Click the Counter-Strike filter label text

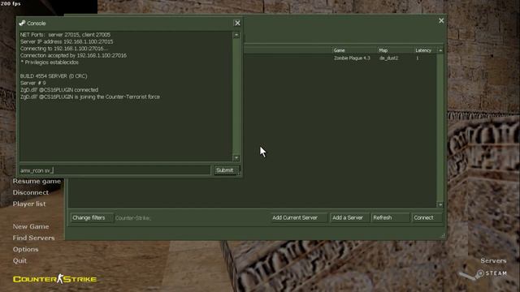132,218
